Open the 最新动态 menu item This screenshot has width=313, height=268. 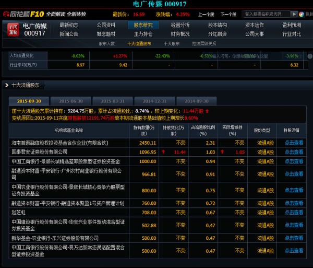click(x=69, y=25)
